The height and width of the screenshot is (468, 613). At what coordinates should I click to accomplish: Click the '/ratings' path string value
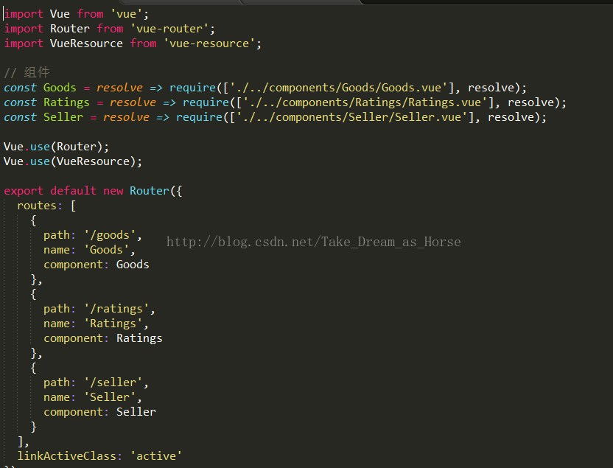click(116, 309)
